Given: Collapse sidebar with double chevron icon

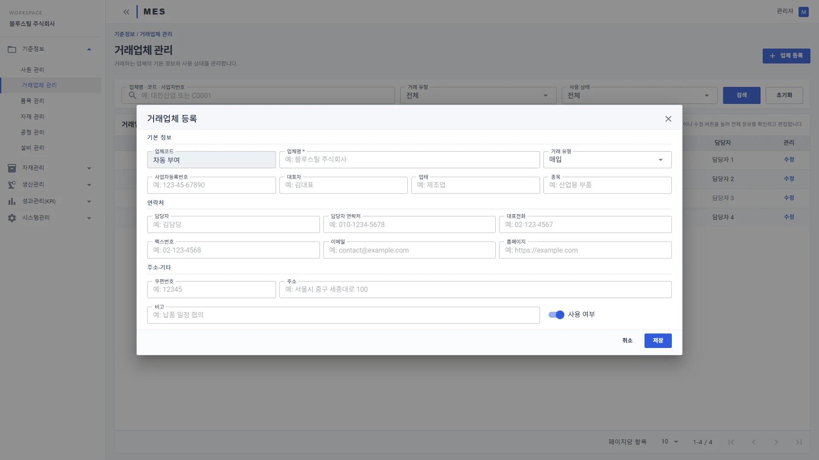Looking at the screenshot, I should pos(126,12).
